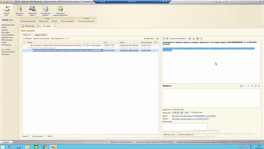Open Настройка и администрирование section
Screen dimensions: 264x149
pyautogui.click(x=60, y=11)
